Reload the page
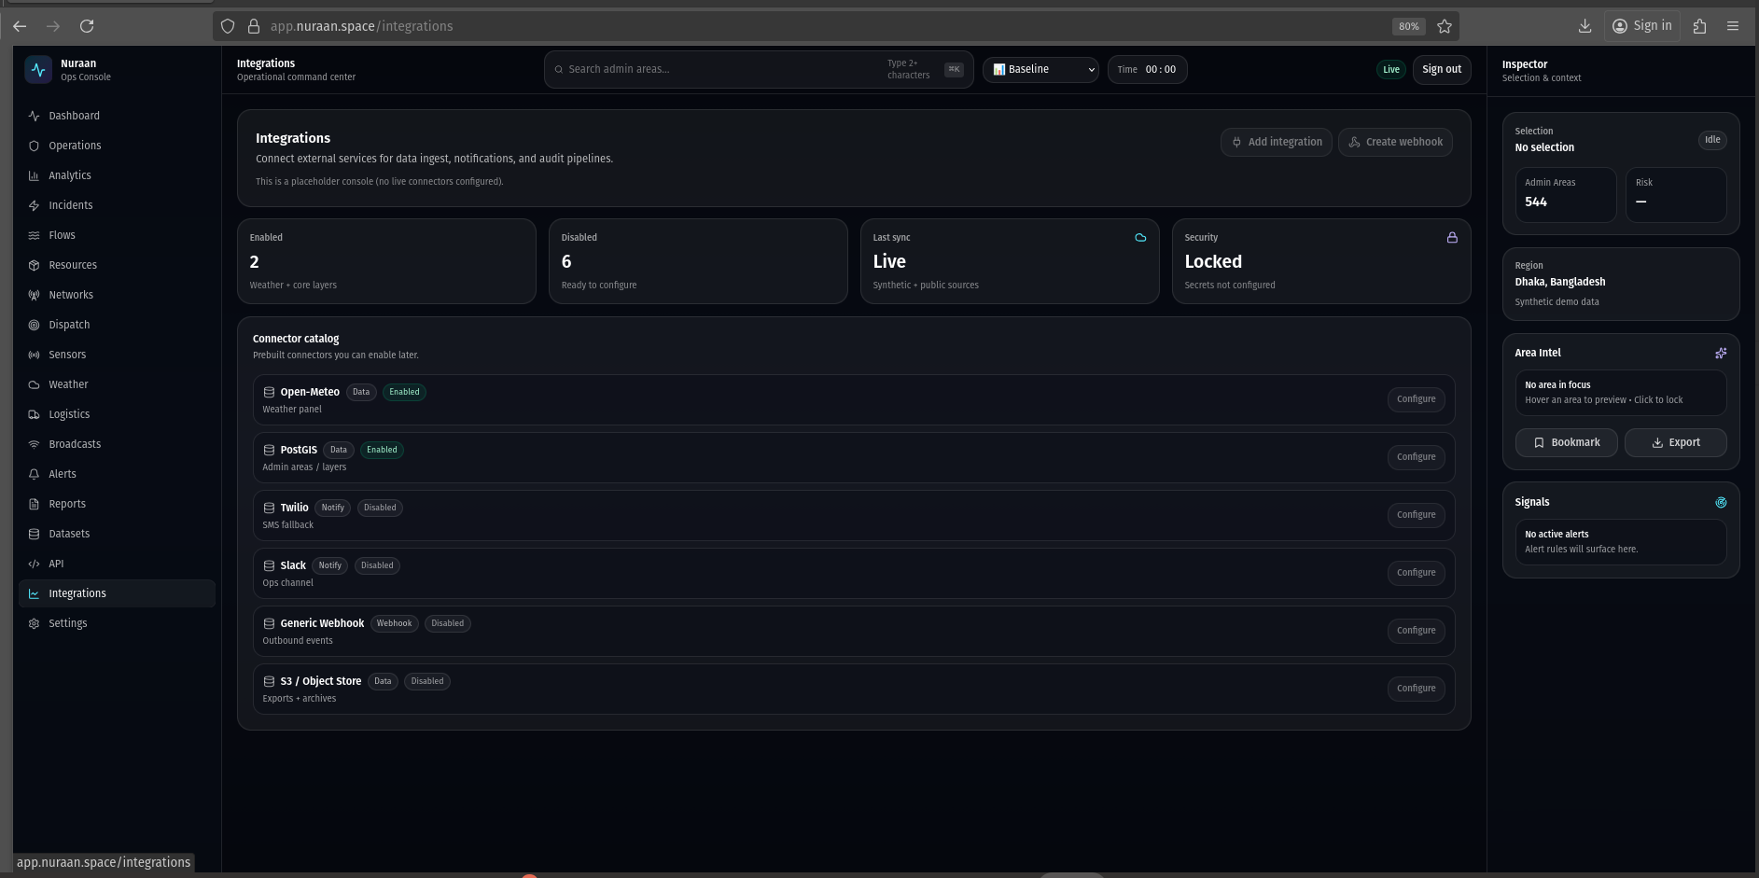The width and height of the screenshot is (1759, 878). [x=87, y=26]
